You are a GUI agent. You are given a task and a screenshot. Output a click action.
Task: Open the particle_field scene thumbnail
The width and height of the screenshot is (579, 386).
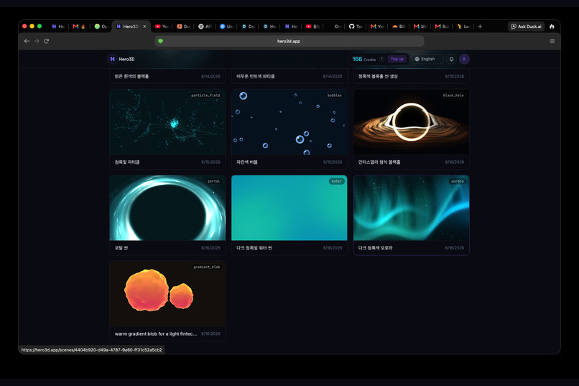(x=167, y=122)
